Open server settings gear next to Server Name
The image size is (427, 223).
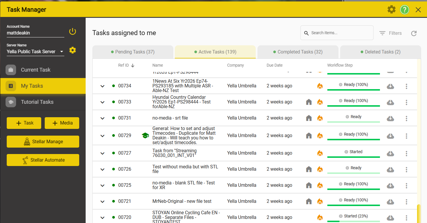[72, 50]
